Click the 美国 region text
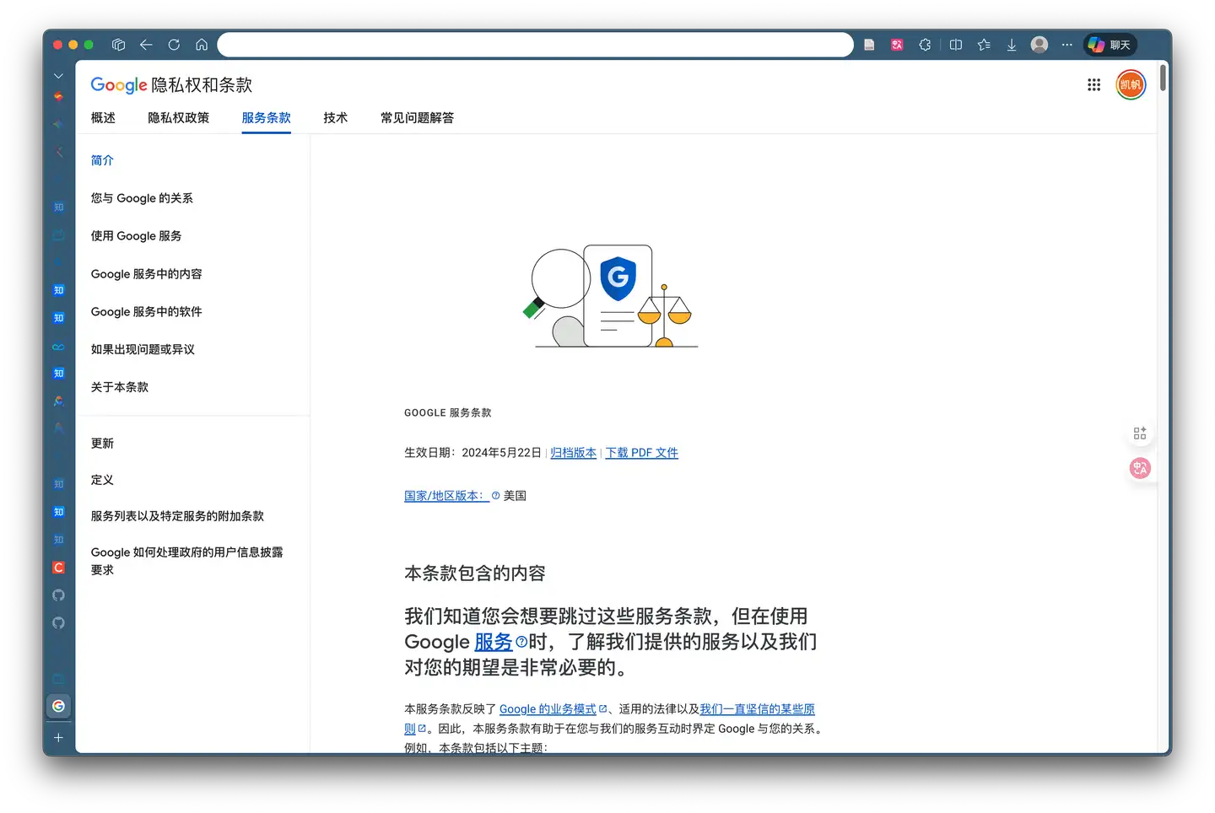The image size is (1215, 813). click(x=515, y=496)
